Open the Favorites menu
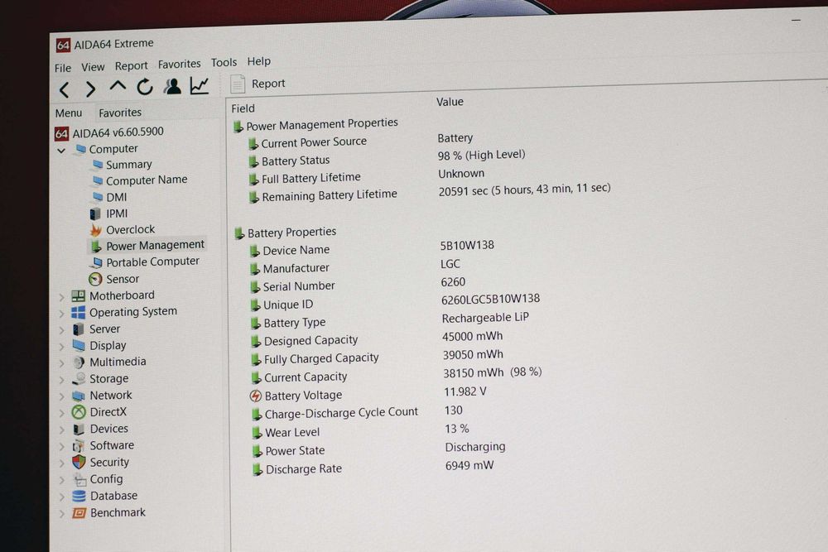This screenshot has width=828, height=552. 179,64
